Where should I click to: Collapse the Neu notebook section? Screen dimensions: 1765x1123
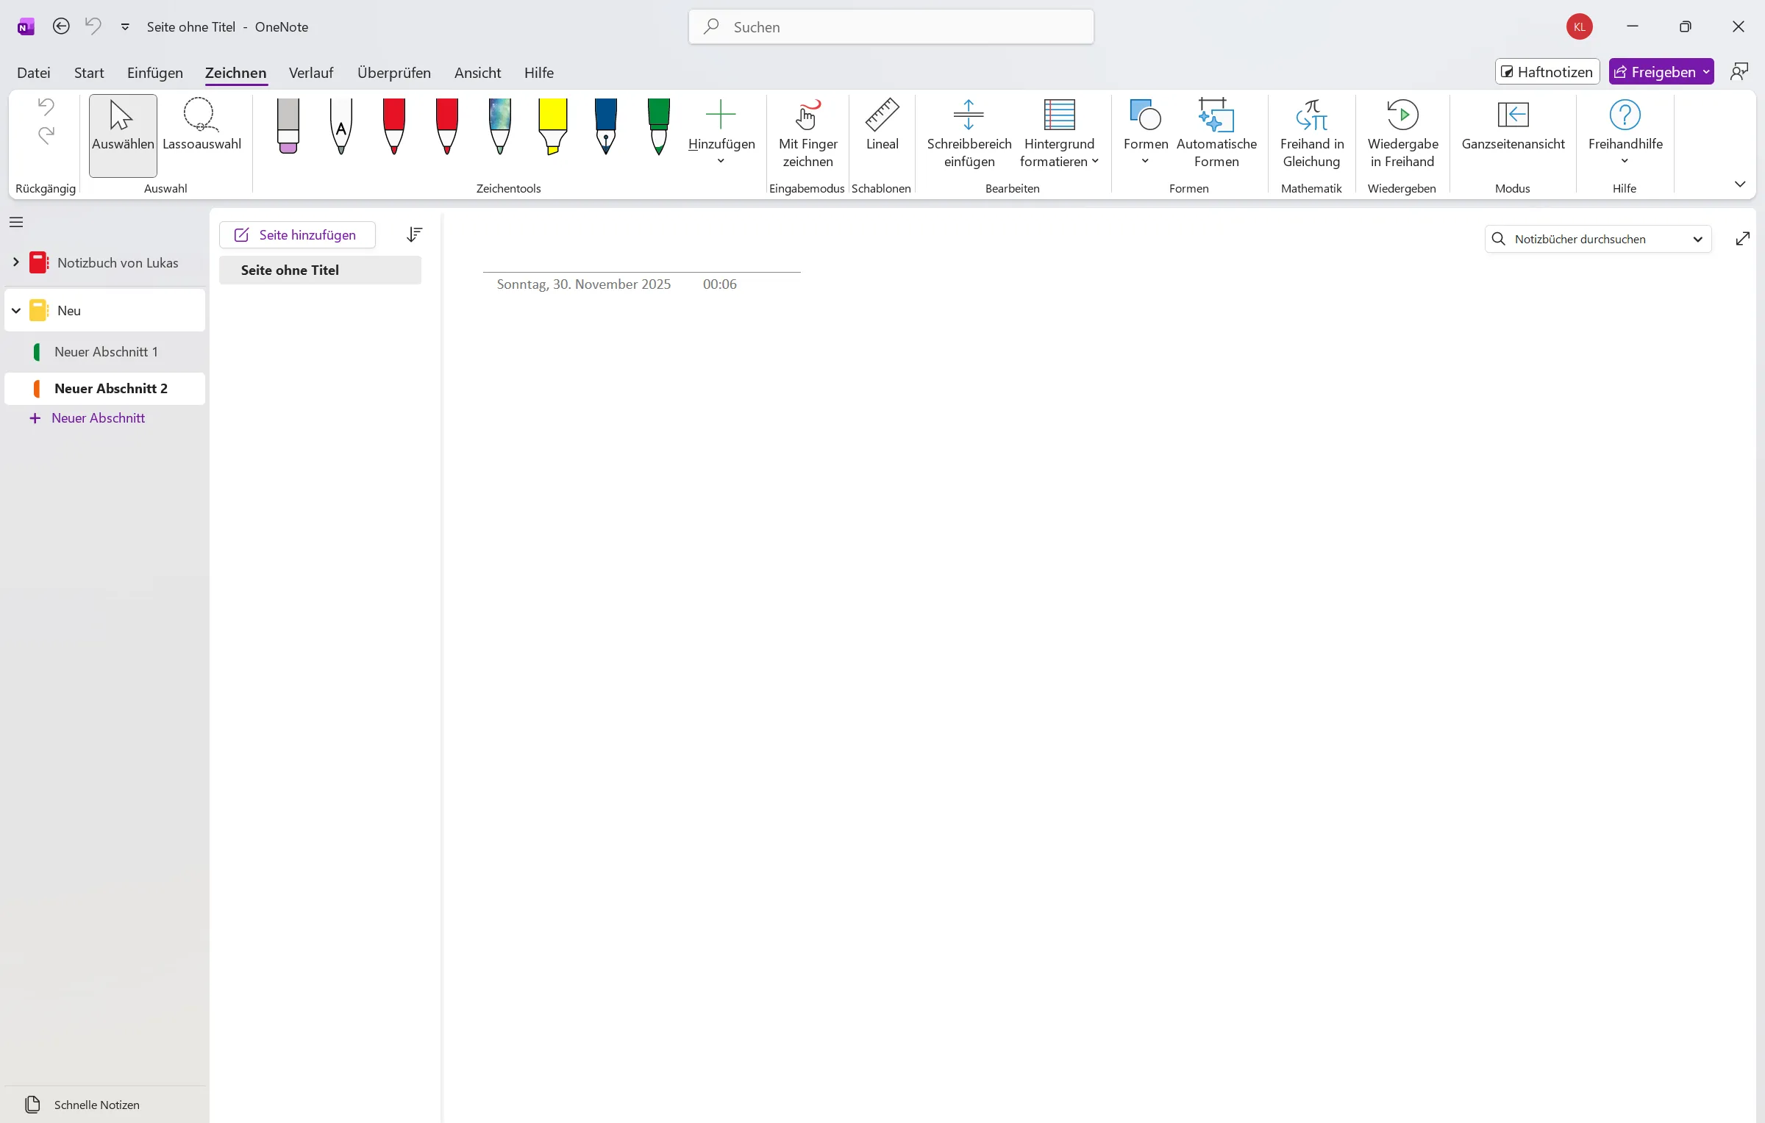[15, 309]
